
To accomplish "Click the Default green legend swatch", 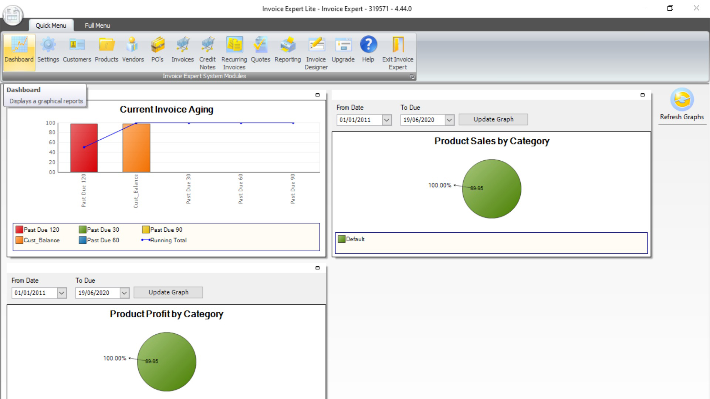I will click(x=342, y=239).
